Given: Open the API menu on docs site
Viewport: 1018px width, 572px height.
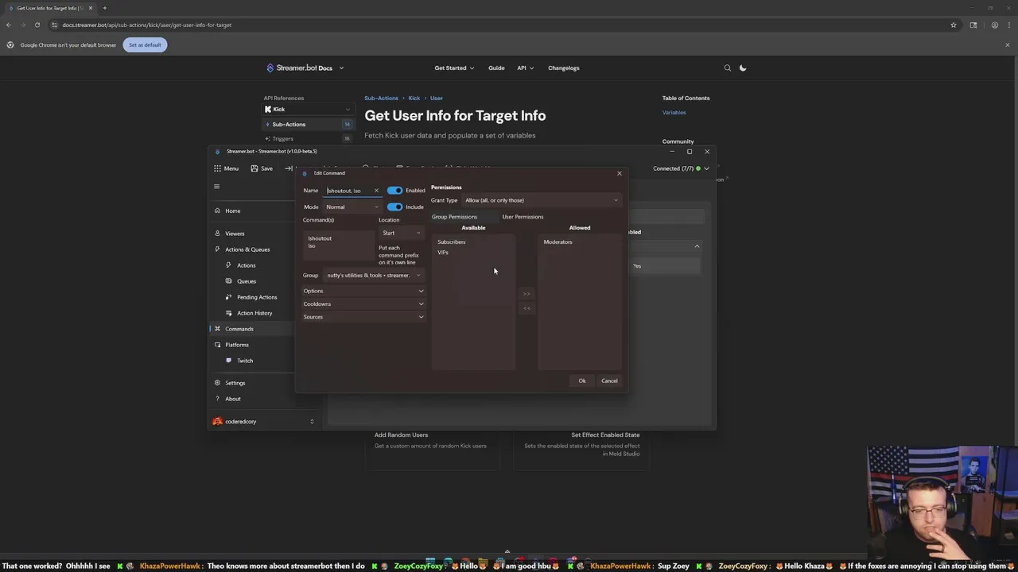Looking at the screenshot, I should (x=526, y=68).
